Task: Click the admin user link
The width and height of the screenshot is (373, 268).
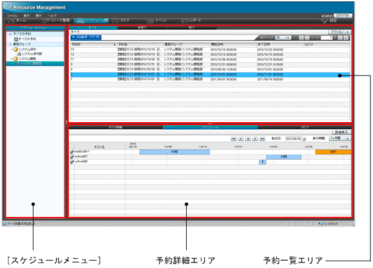Action: click(x=327, y=16)
